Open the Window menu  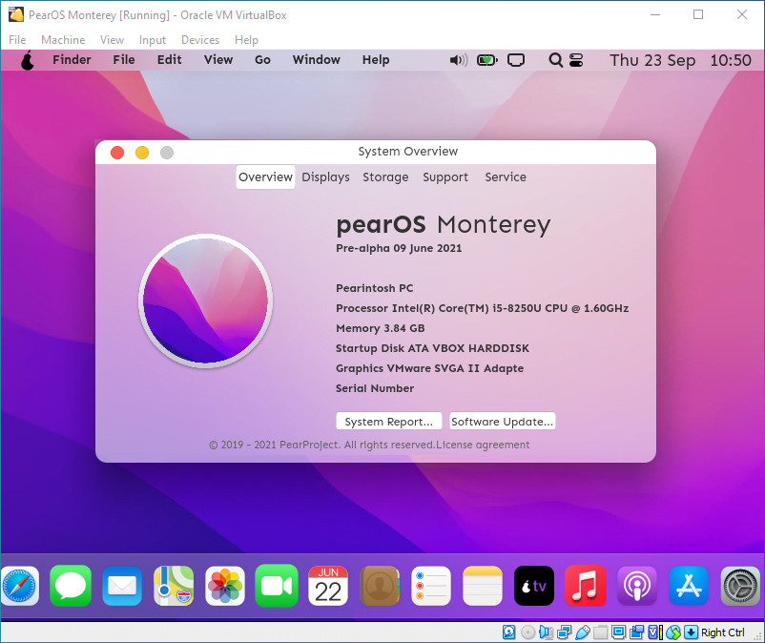pos(316,60)
